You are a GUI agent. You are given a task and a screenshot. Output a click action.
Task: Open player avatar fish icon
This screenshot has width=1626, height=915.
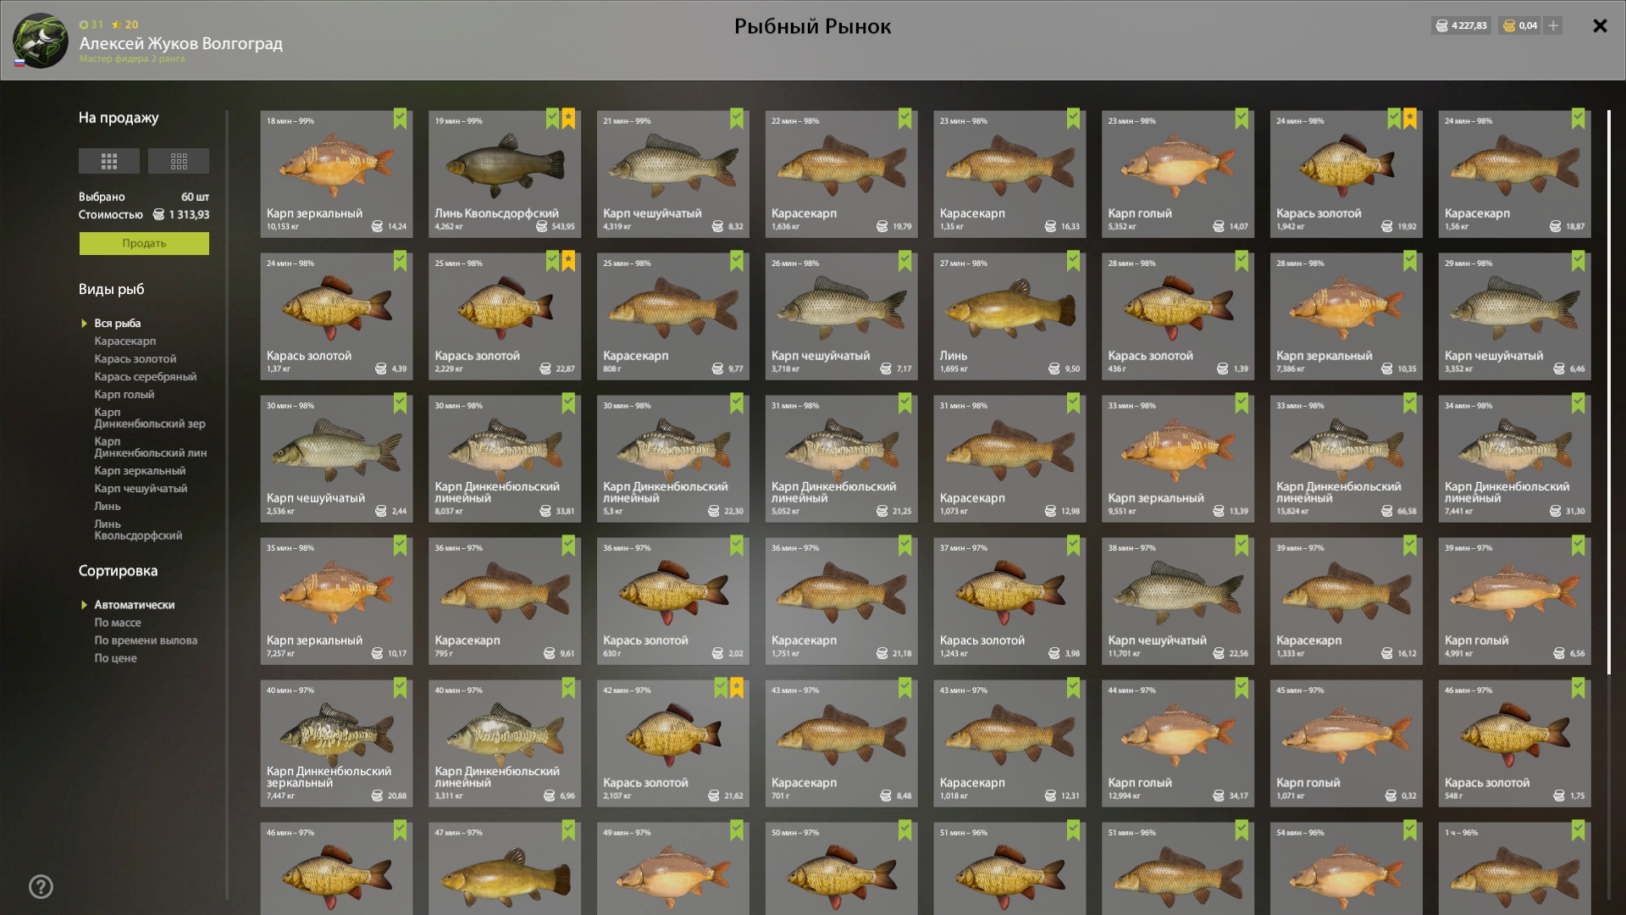(x=40, y=41)
